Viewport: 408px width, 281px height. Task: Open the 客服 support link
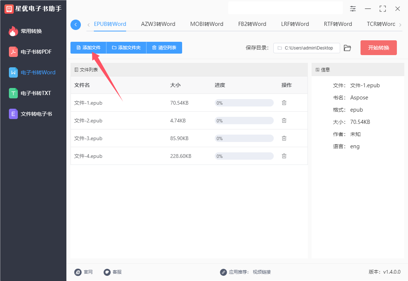tap(117, 272)
